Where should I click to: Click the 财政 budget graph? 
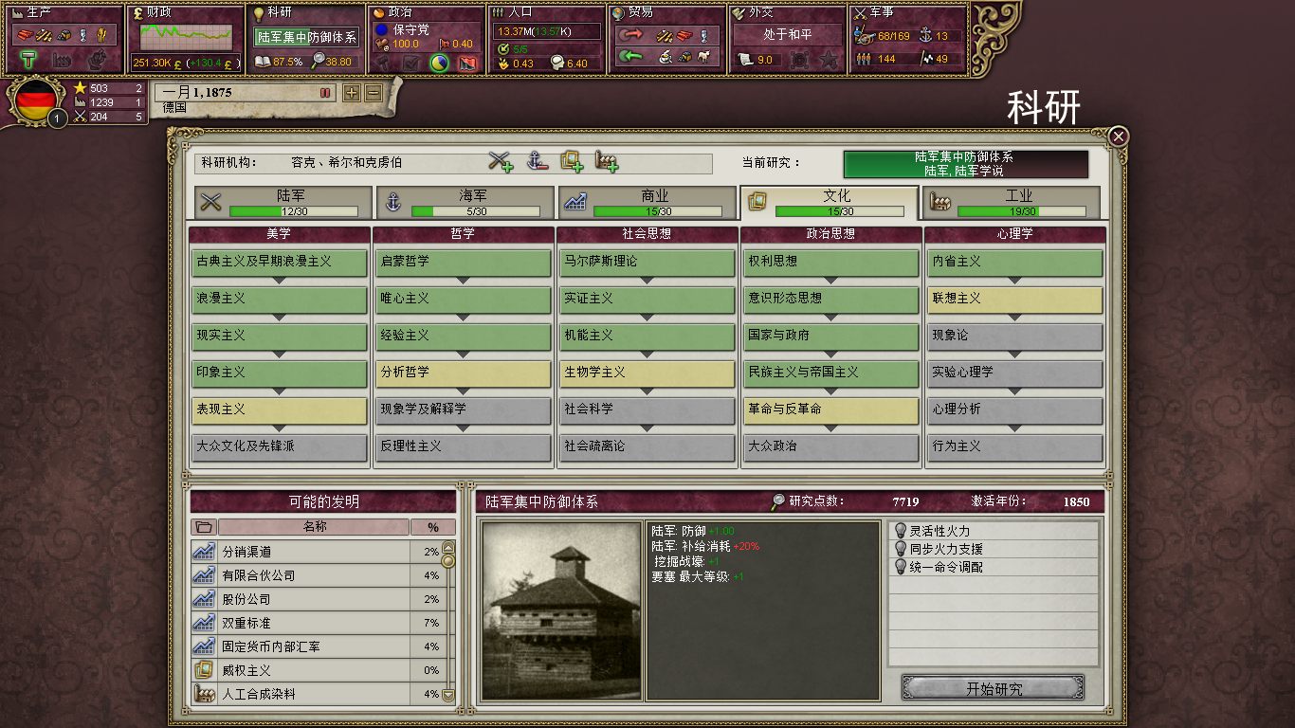(186, 38)
